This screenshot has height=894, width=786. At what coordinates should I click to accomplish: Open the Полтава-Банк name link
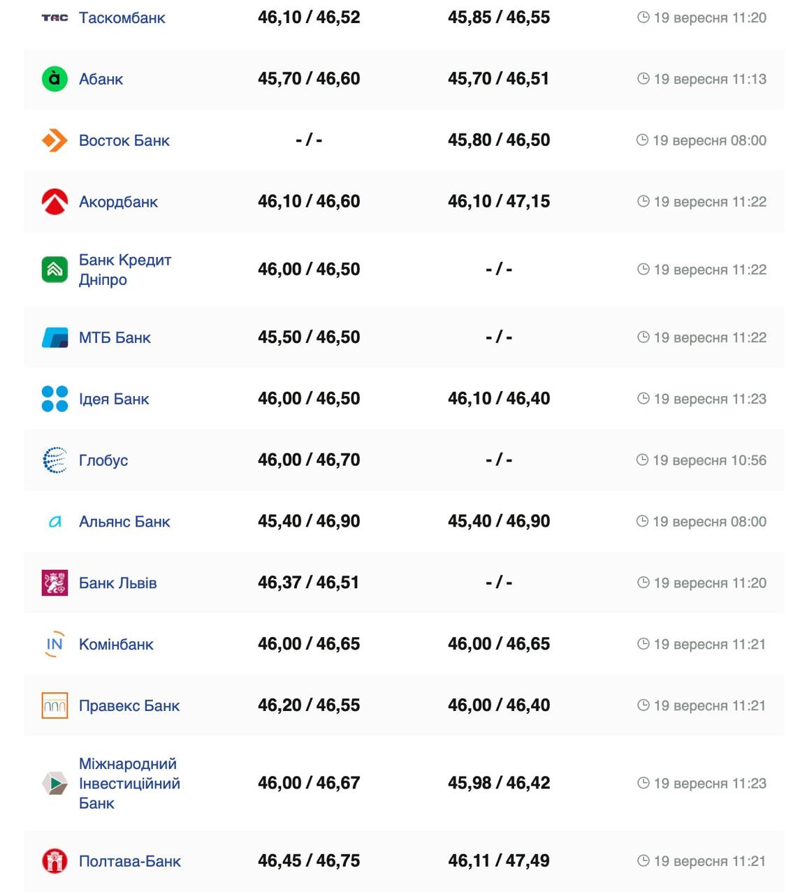click(x=130, y=861)
